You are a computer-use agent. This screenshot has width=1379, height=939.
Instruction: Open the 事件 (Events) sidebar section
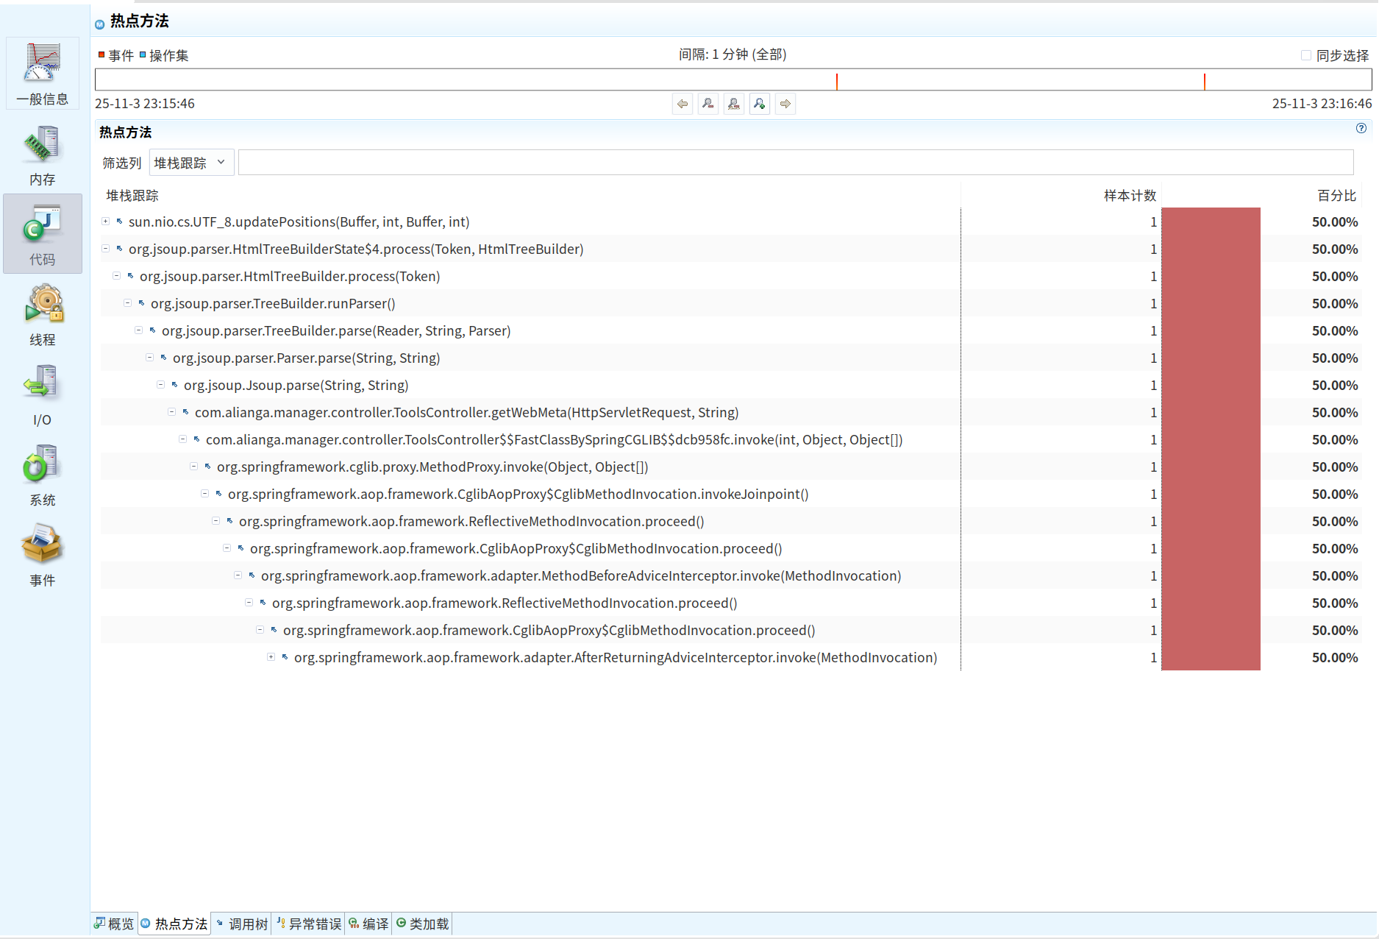pyautogui.click(x=42, y=556)
